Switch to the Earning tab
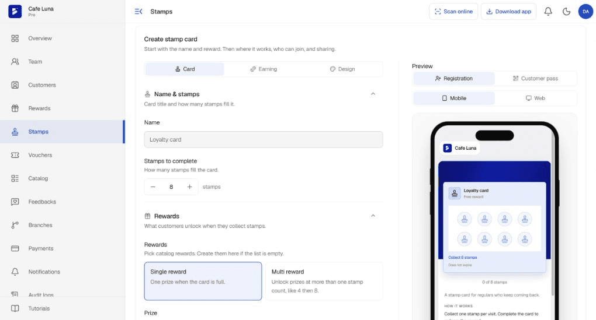This screenshot has width=596, height=320. (x=264, y=69)
